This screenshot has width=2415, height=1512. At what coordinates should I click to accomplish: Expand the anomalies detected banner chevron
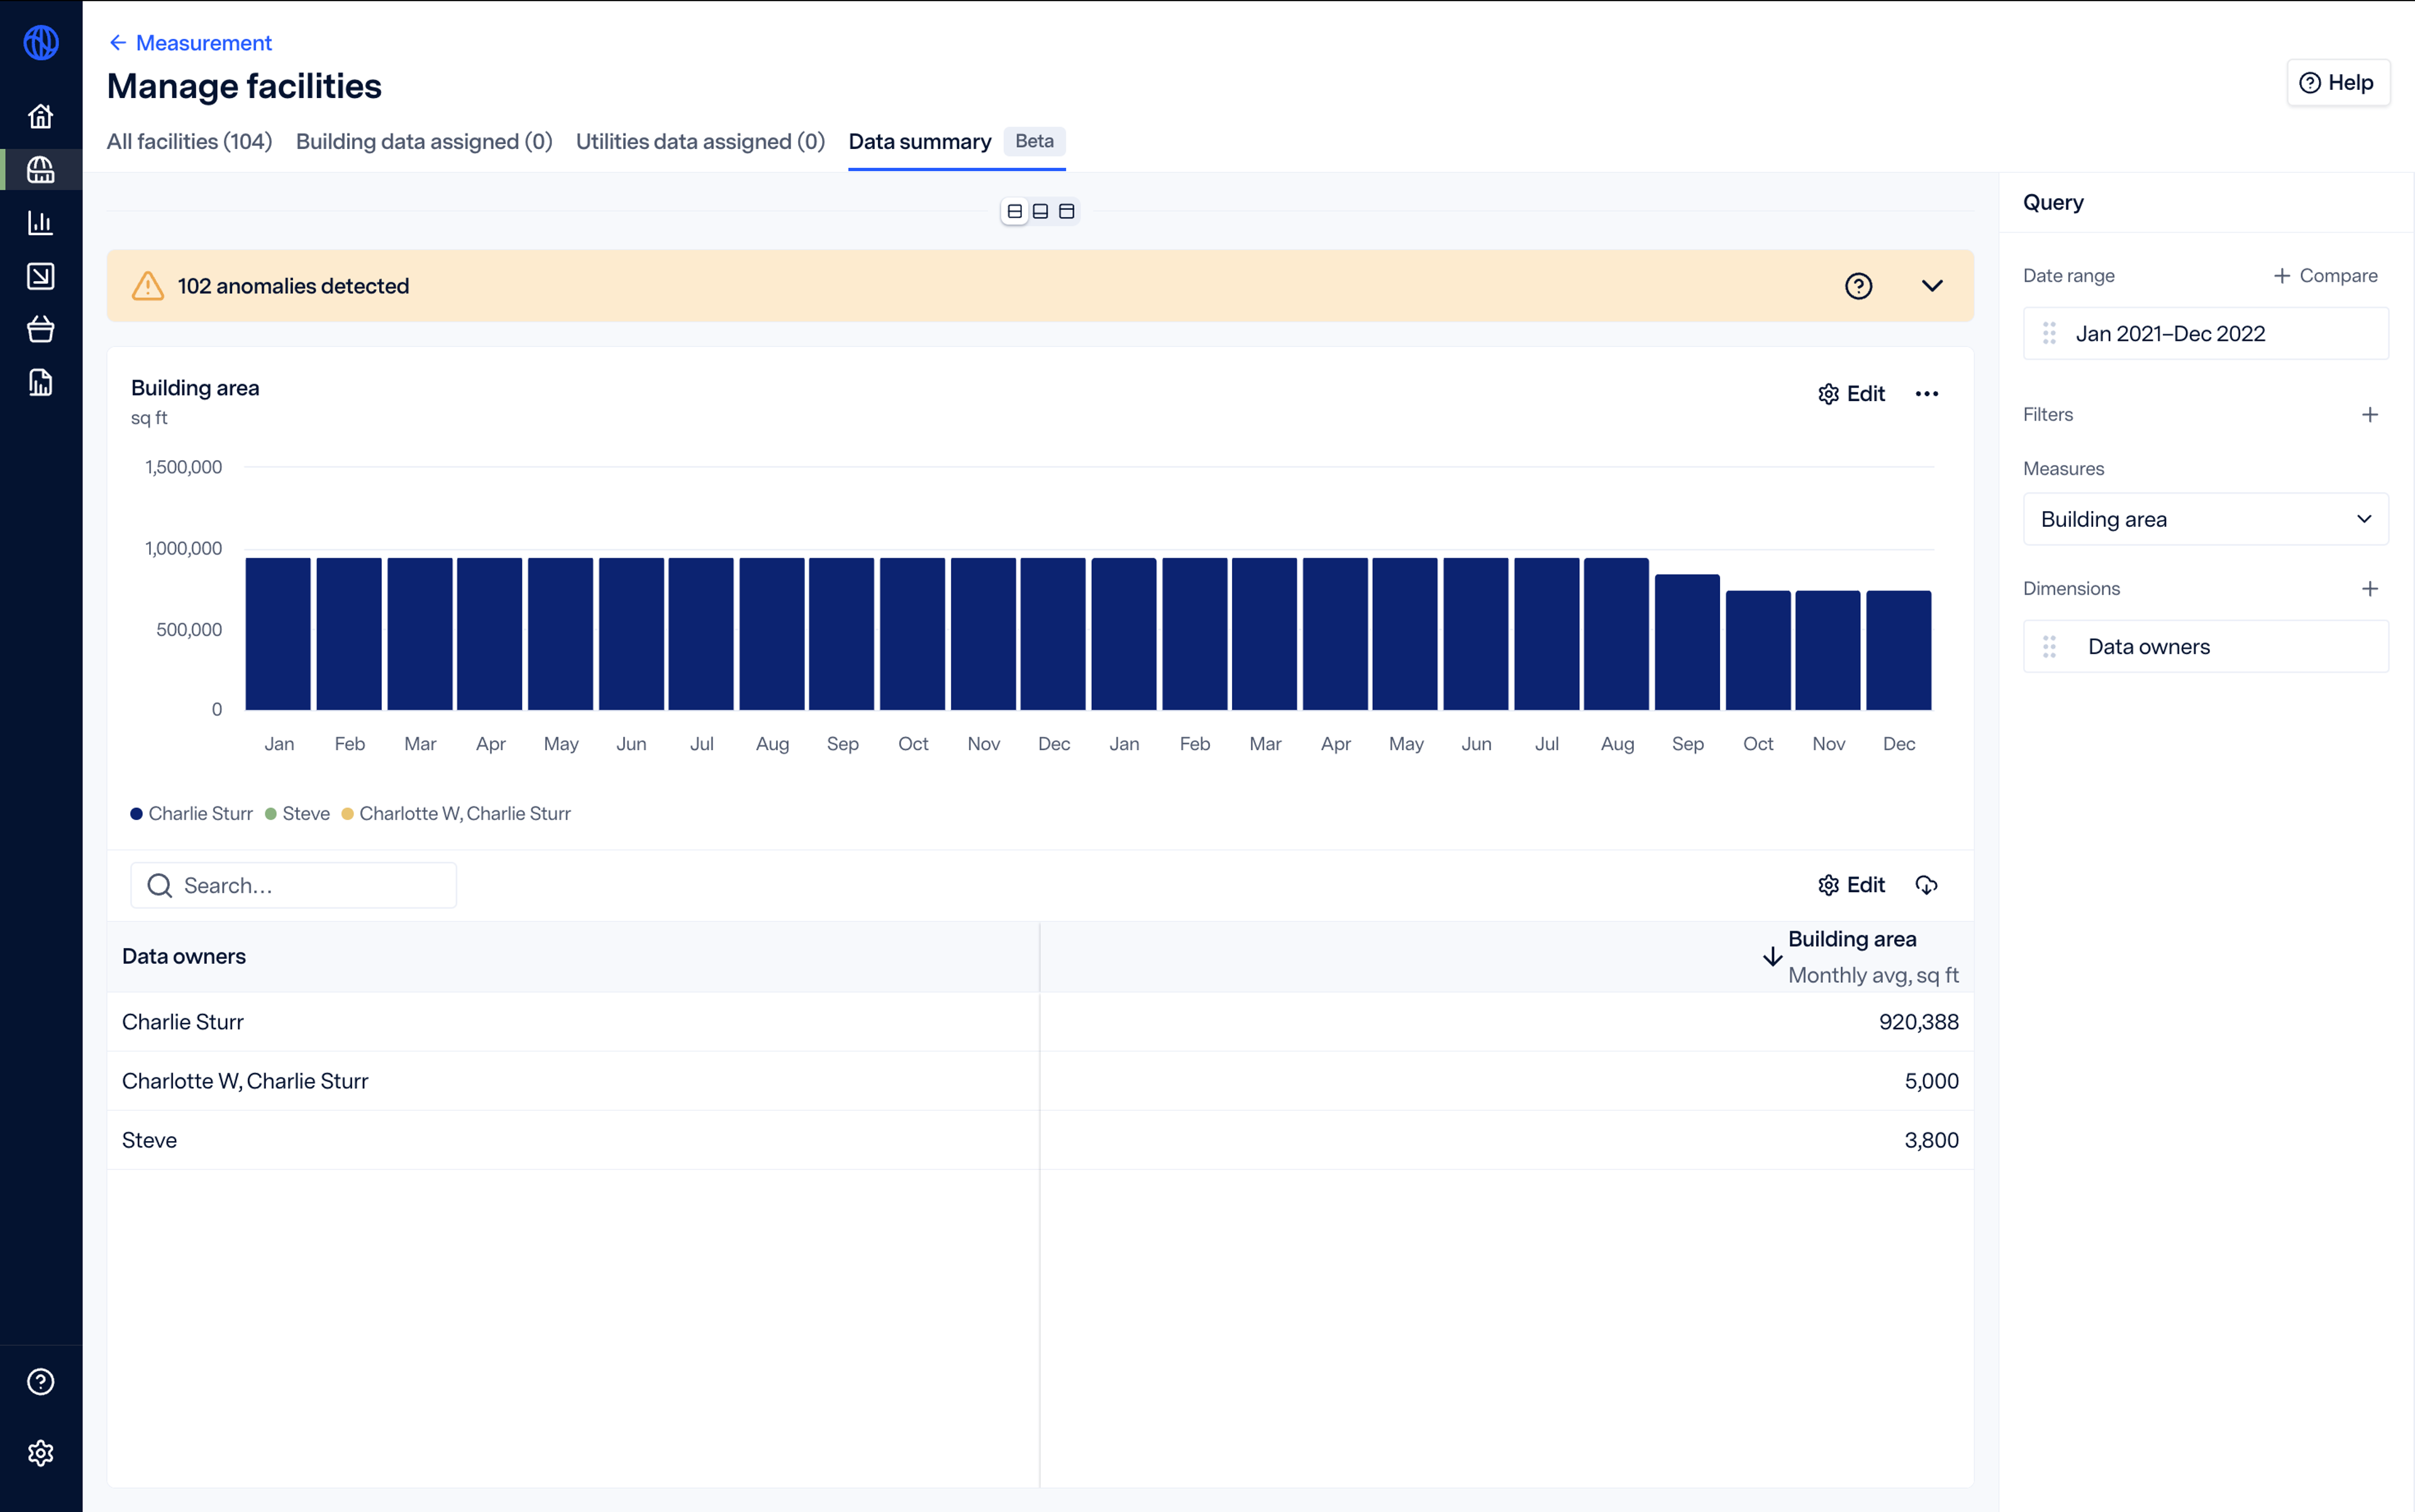1932,286
